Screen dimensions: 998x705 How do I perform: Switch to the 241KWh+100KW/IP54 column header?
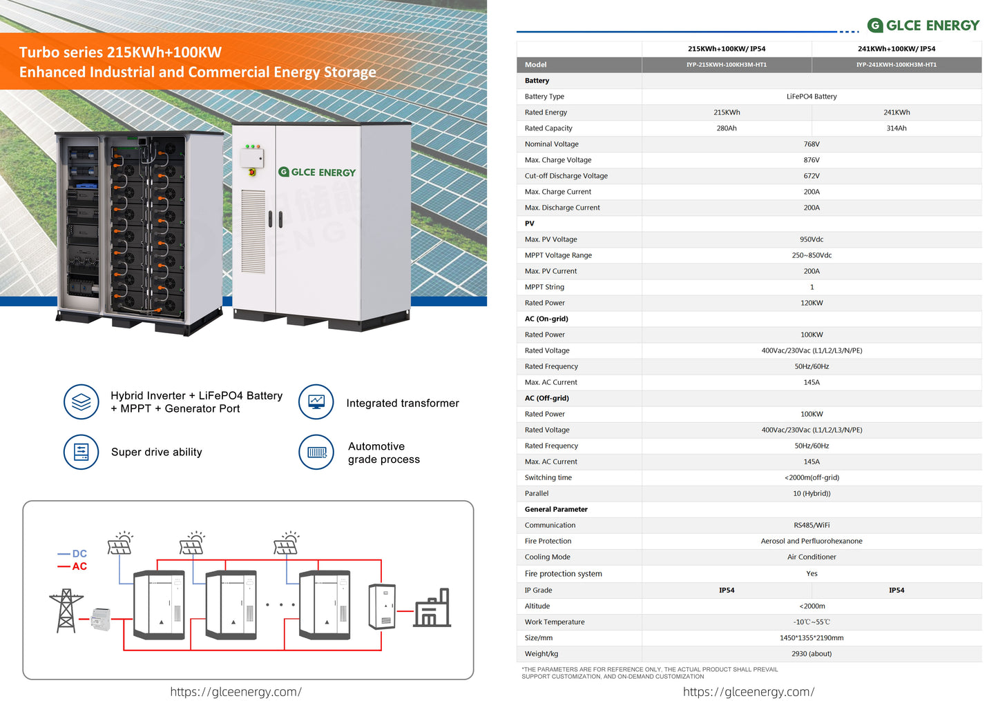(896, 48)
